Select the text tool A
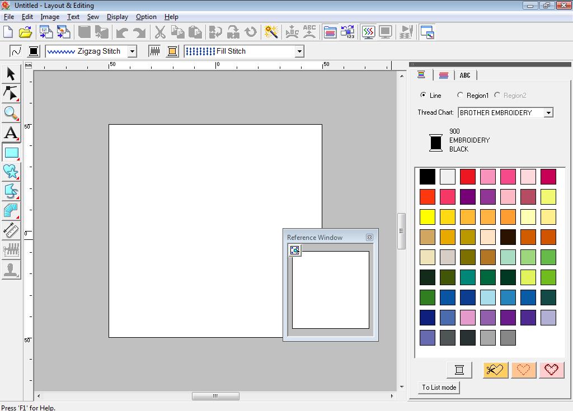Screen dimensions: 573x411 tap(11, 133)
